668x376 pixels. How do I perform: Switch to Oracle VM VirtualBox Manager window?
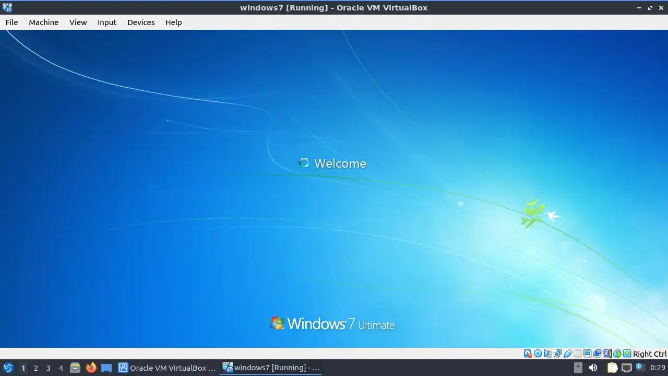[166, 368]
